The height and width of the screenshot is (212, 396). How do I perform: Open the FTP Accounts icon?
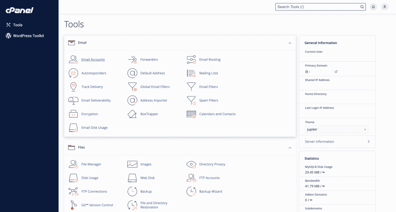tap(191, 178)
